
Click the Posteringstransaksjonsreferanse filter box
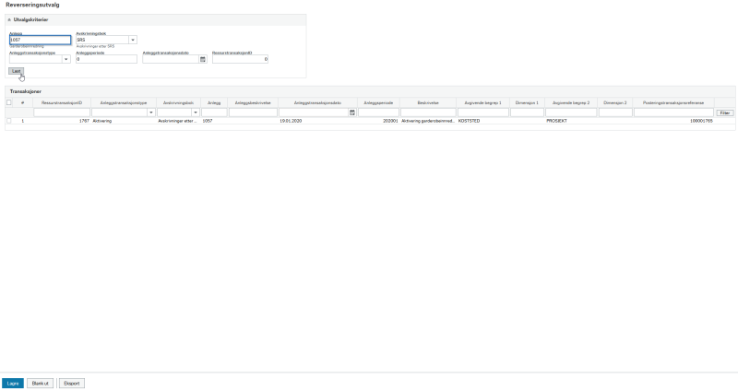click(x=673, y=113)
